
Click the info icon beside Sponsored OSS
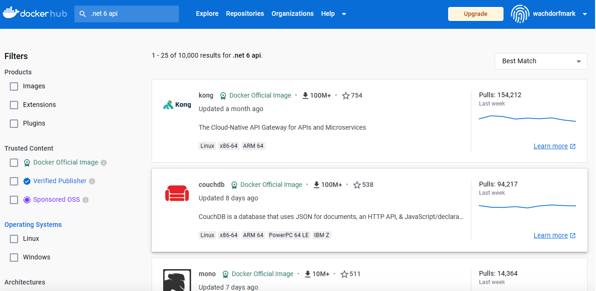[x=86, y=200]
